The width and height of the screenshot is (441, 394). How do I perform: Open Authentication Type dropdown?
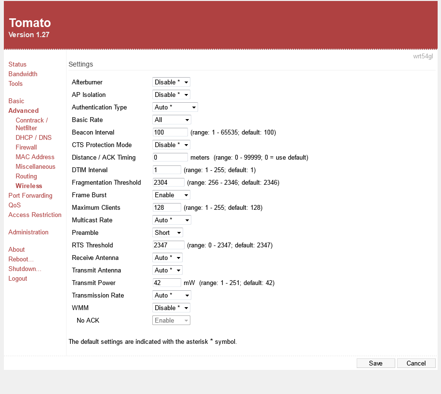(x=175, y=108)
